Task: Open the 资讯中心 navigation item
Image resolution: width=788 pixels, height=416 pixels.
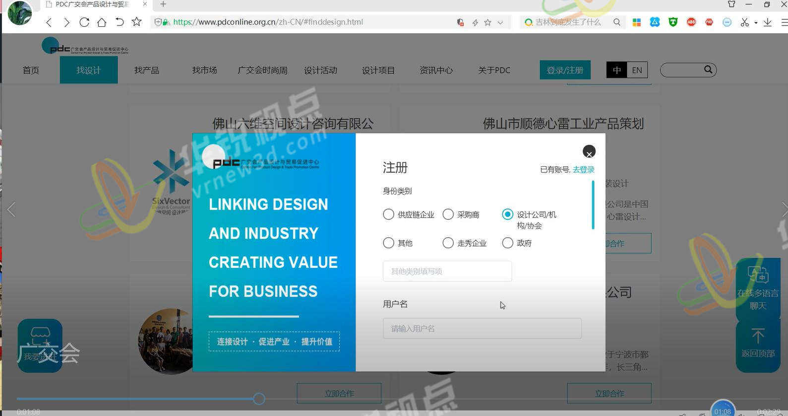Action: (436, 70)
